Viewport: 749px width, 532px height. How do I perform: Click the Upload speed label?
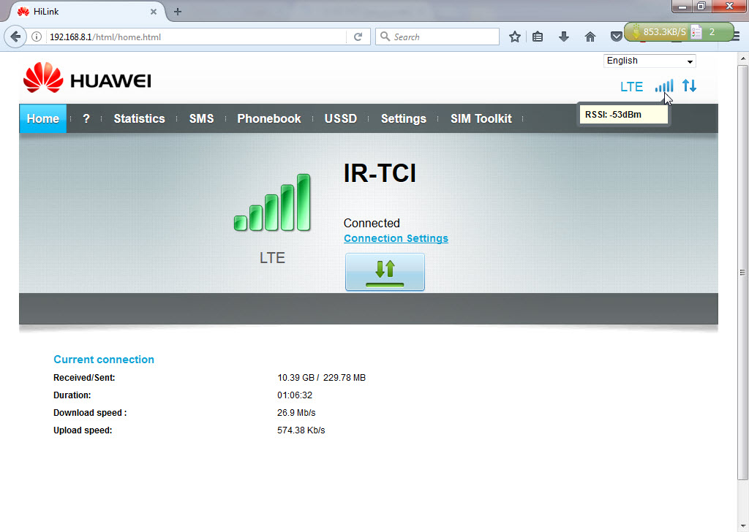click(x=83, y=430)
